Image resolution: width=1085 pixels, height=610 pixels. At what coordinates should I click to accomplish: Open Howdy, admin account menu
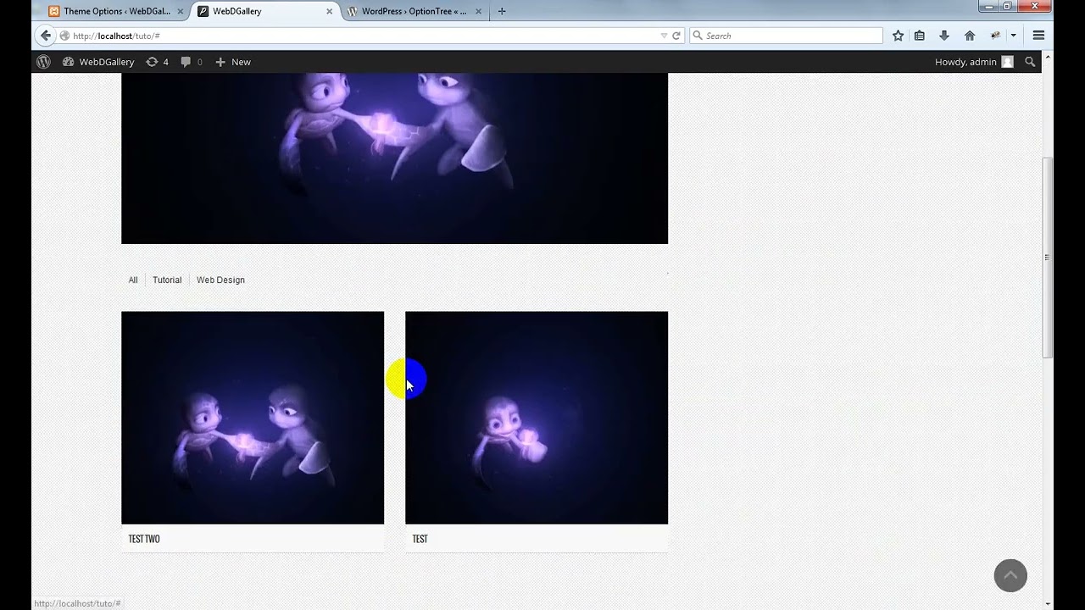click(x=974, y=62)
